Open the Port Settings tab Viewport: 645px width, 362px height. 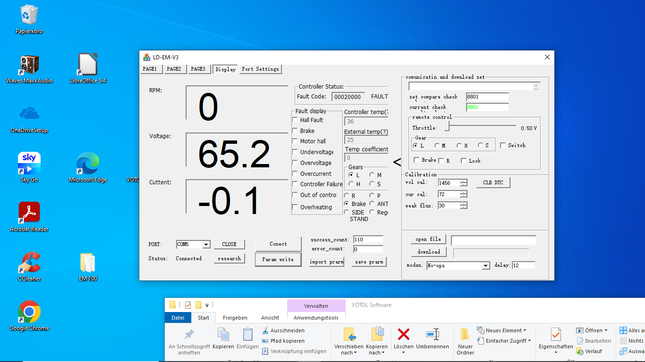(260, 69)
